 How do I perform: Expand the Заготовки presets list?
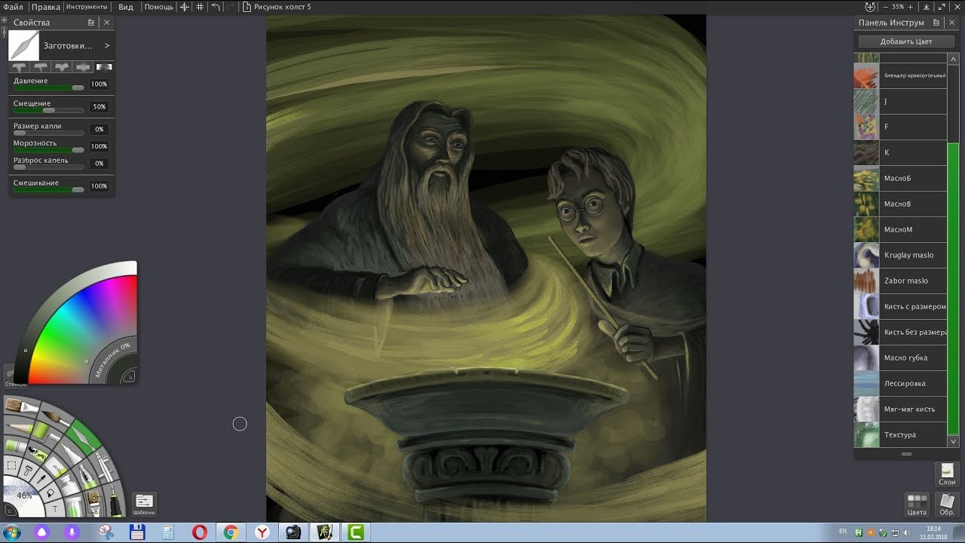[x=107, y=46]
